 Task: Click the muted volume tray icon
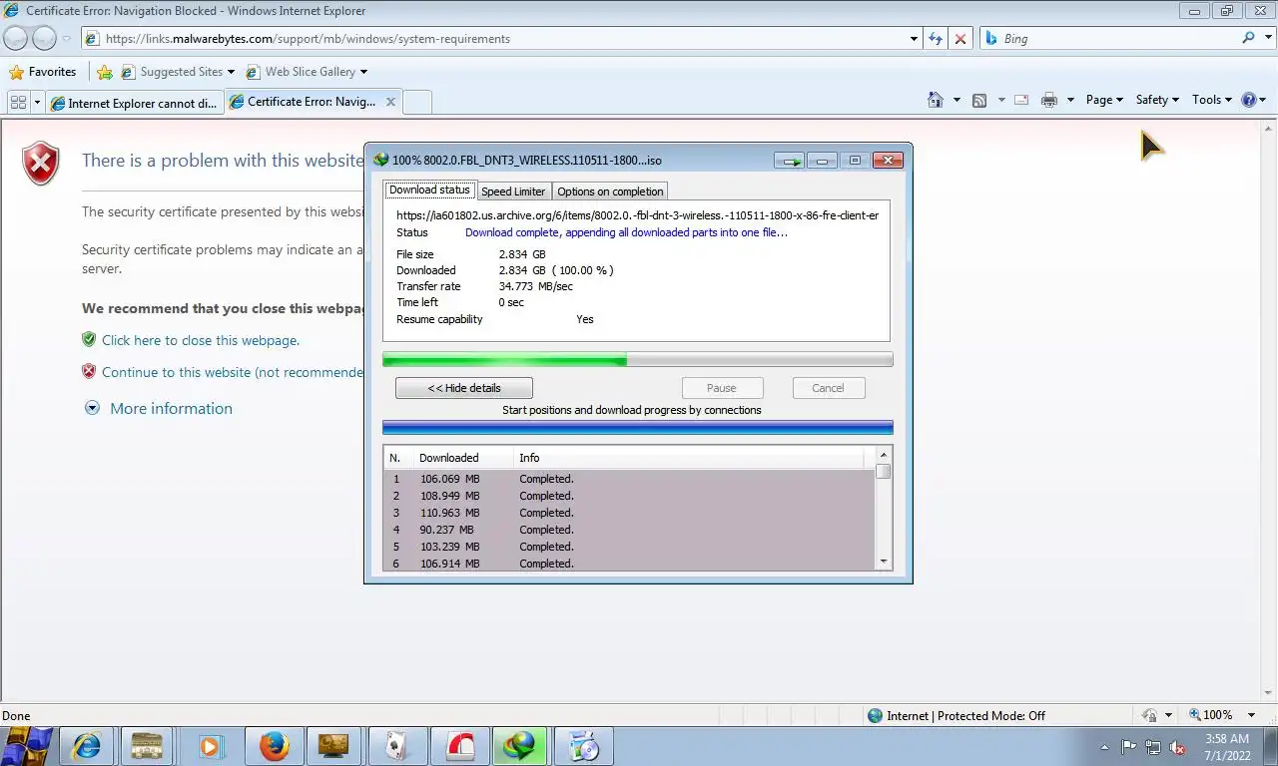pyautogui.click(x=1177, y=747)
